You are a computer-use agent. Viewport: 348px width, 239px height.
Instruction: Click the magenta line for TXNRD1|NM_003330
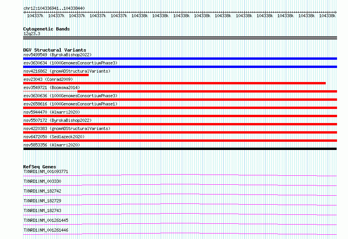180,185
